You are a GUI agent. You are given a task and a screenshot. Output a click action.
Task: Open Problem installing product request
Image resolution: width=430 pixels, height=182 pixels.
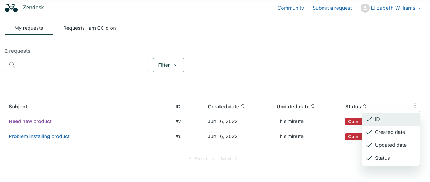pos(39,136)
